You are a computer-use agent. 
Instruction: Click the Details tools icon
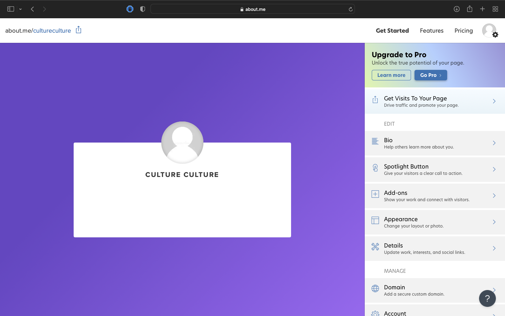pyautogui.click(x=375, y=247)
